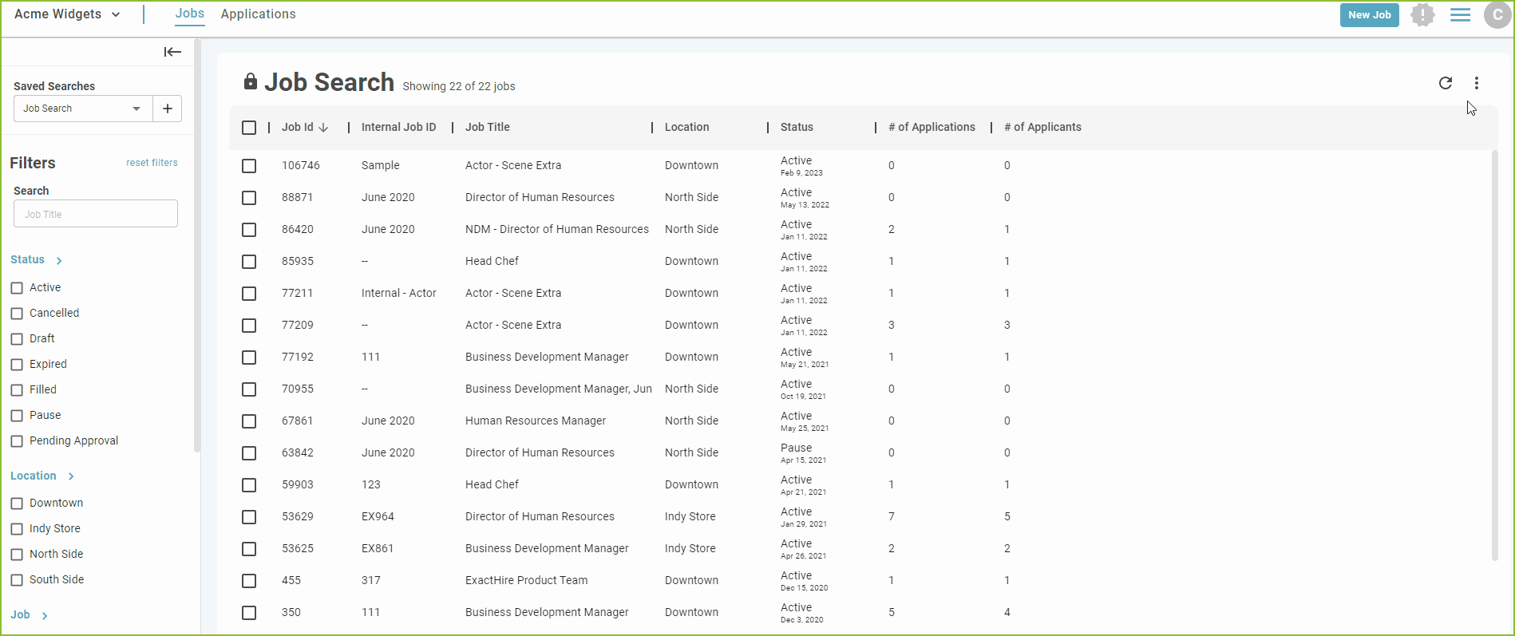The image size is (1515, 636).
Task: Sort by Internal Job ID column
Action: click(398, 127)
